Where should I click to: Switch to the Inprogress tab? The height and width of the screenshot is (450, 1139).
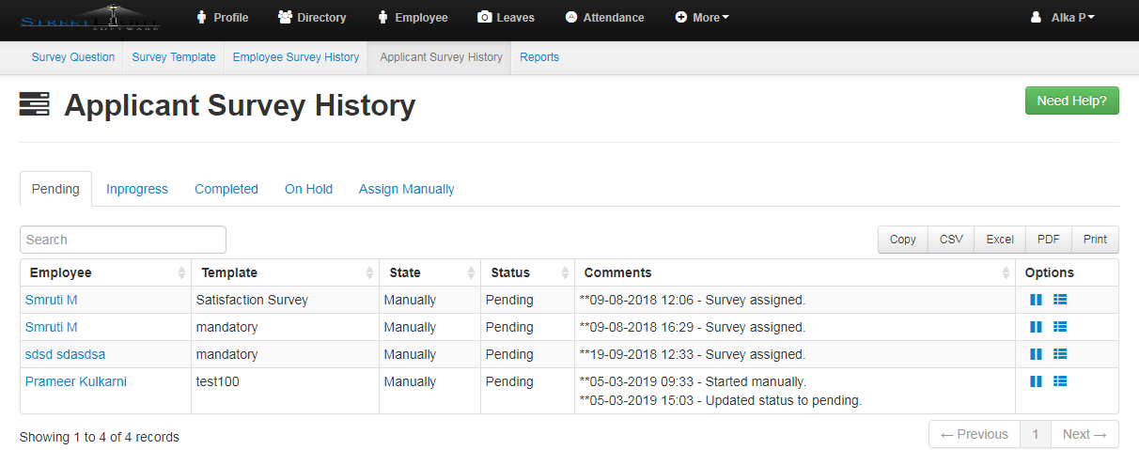point(137,189)
